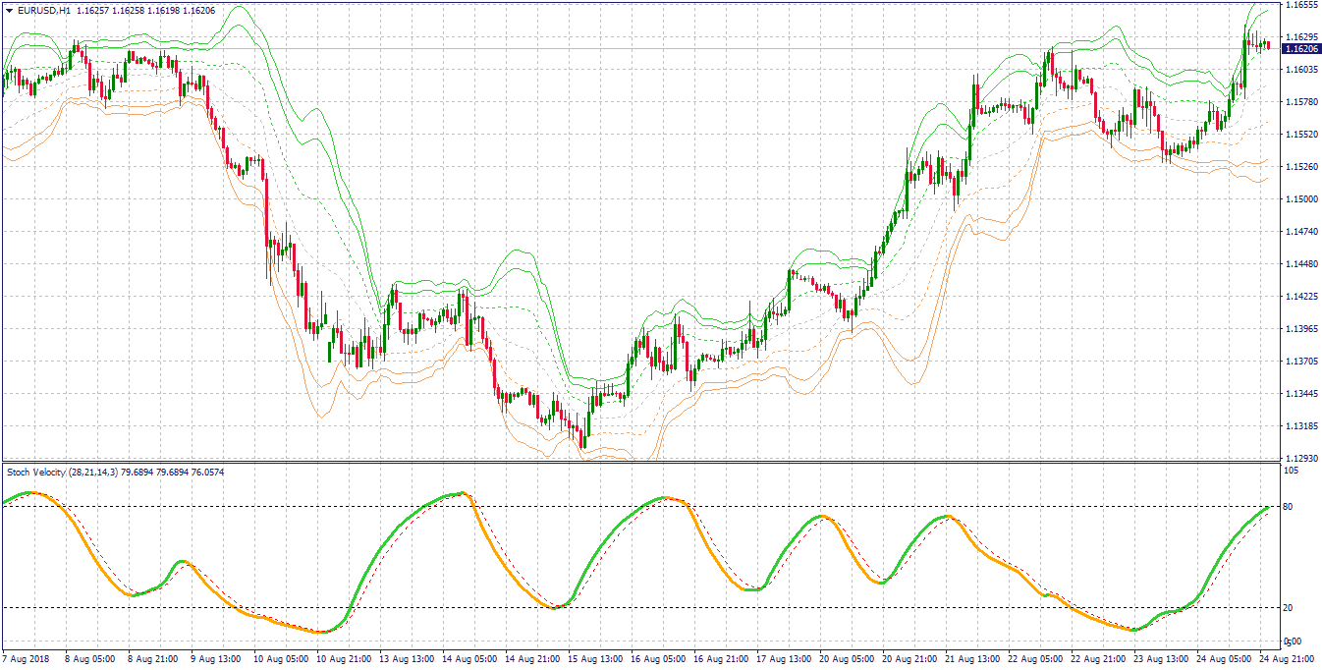Click price scale value 1.12930

pyautogui.click(x=1301, y=459)
